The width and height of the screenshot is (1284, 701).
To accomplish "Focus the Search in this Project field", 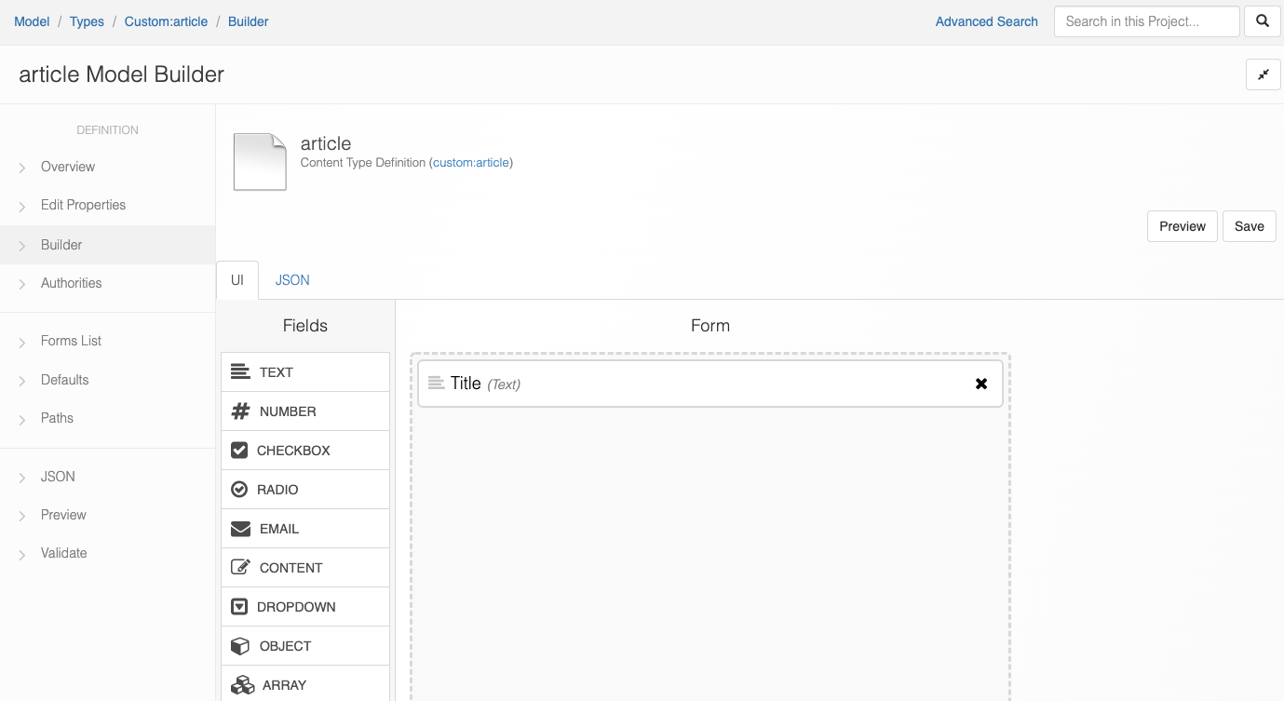I will (x=1146, y=21).
